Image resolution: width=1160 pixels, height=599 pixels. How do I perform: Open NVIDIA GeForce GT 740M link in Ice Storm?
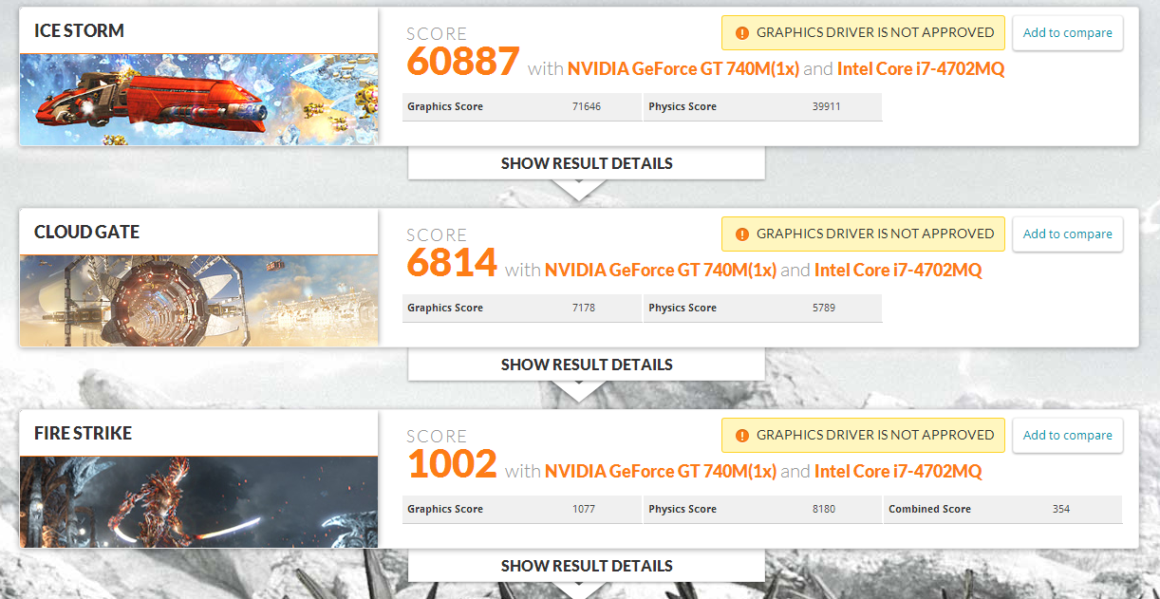pyautogui.click(x=683, y=68)
